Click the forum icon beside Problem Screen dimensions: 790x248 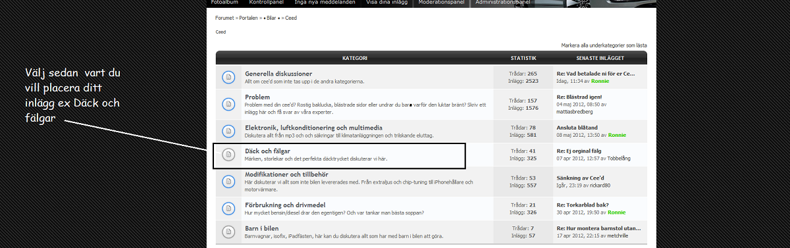[228, 104]
